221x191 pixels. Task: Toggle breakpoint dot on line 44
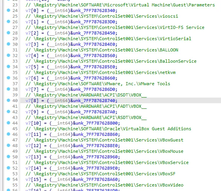pos(8,123)
